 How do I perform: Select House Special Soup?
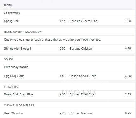tap(83, 76)
